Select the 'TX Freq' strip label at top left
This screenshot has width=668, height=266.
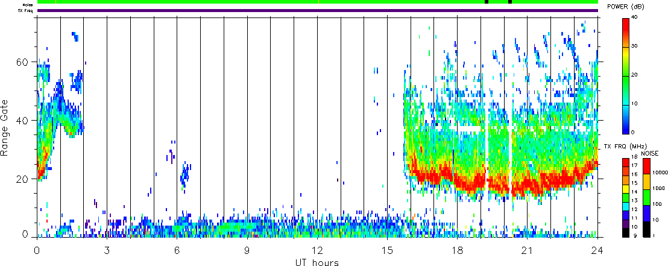tap(27, 10)
